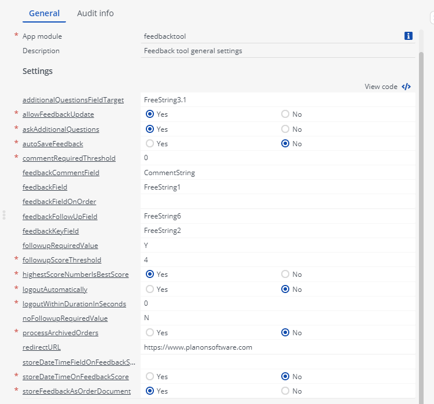
Task: Click the logoutWithinDurationInSeconds link
Action: [x=74, y=304]
